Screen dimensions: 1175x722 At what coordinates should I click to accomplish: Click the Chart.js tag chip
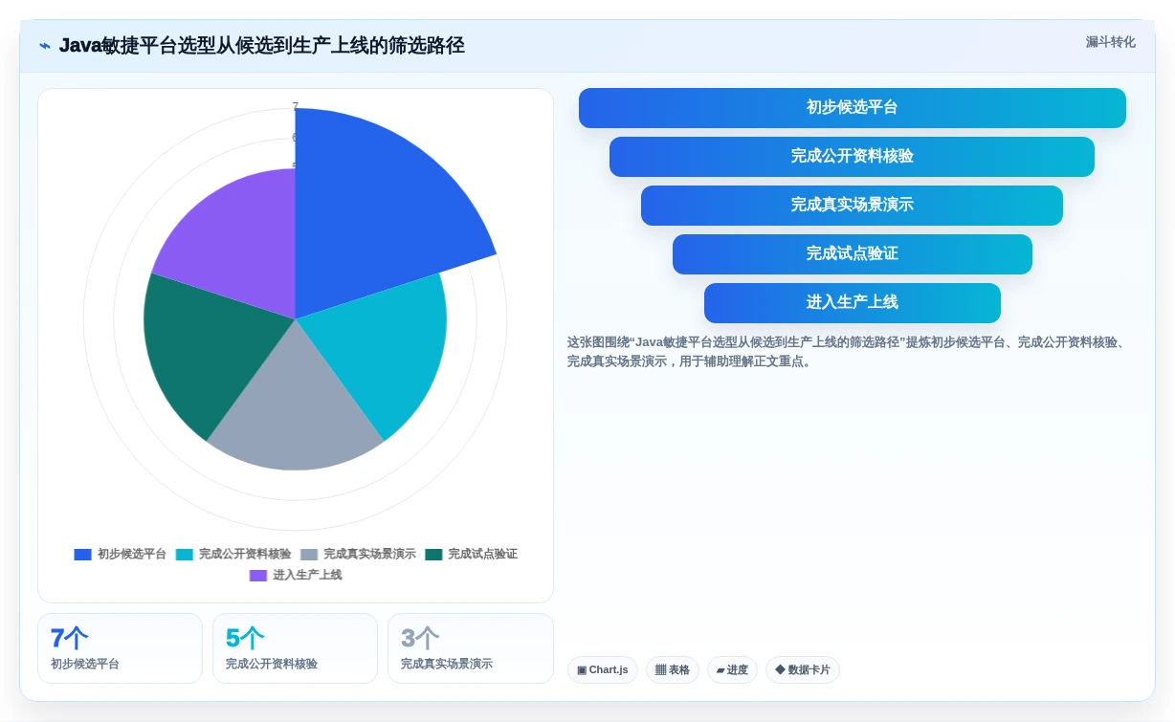coord(603,670)
